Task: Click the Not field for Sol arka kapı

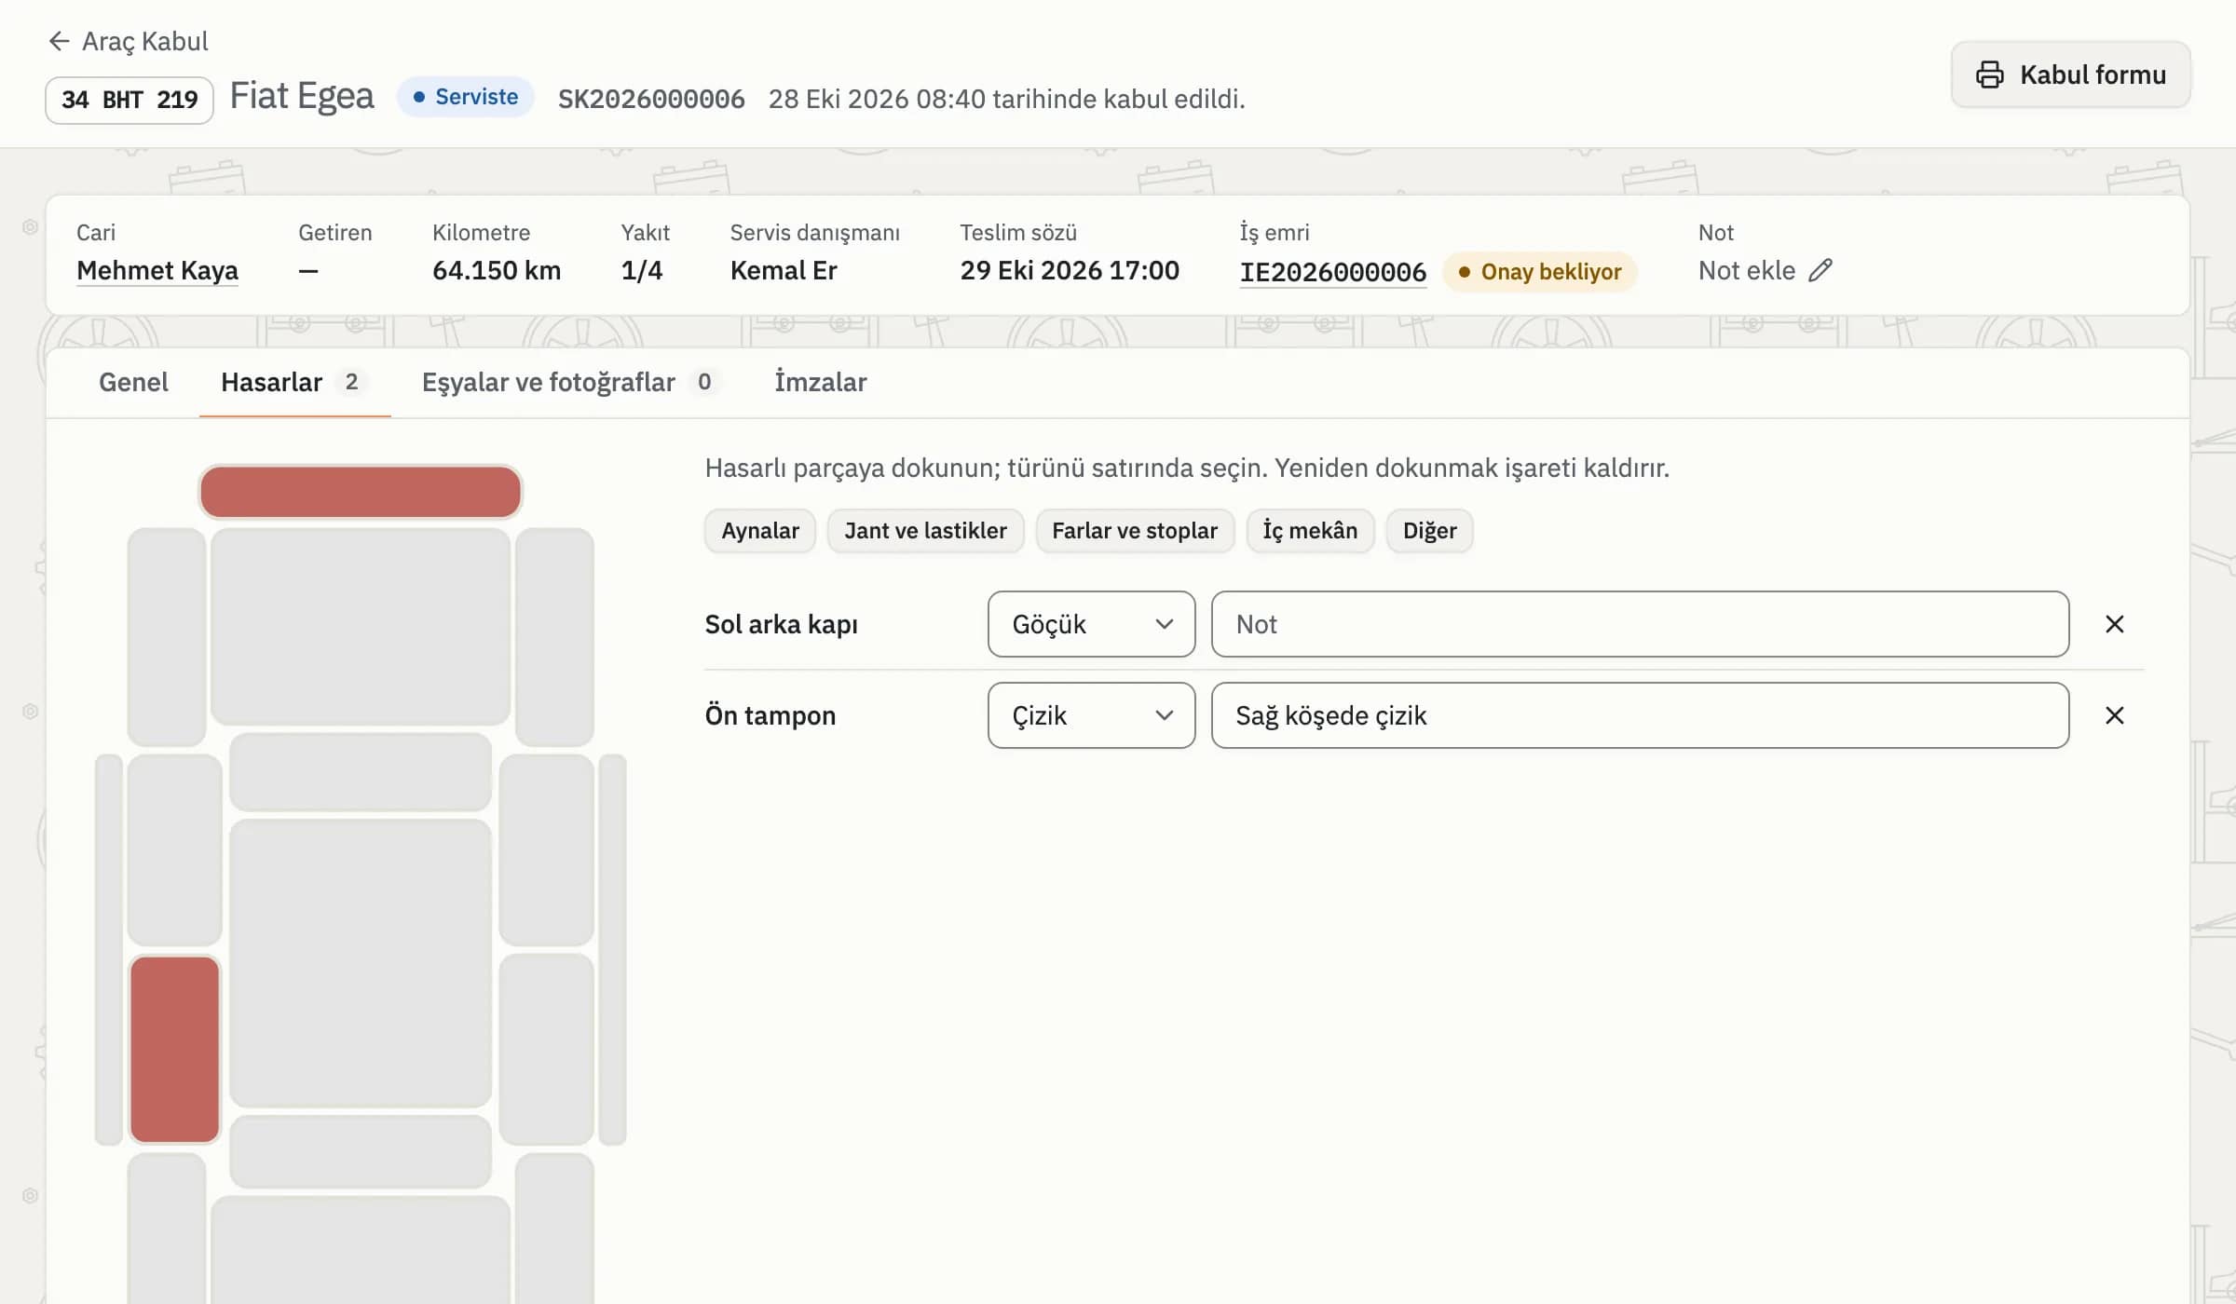Action: click(x=1640, y=624)
